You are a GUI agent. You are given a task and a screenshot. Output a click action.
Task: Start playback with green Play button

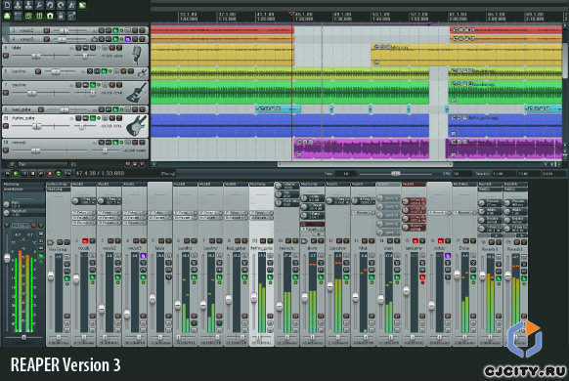[x=16, y=174]
